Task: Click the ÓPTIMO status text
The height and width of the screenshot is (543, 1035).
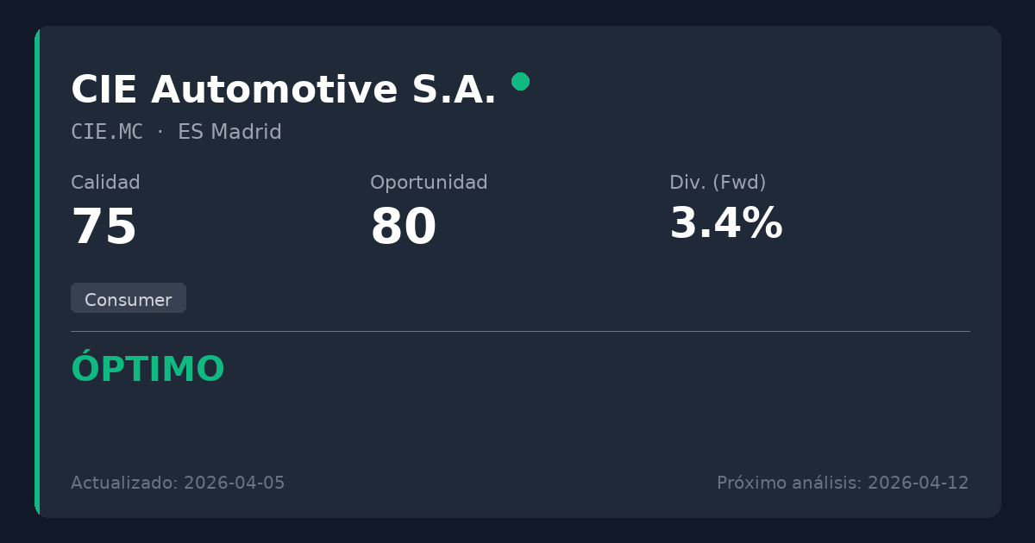Action: tap(147, 370)
